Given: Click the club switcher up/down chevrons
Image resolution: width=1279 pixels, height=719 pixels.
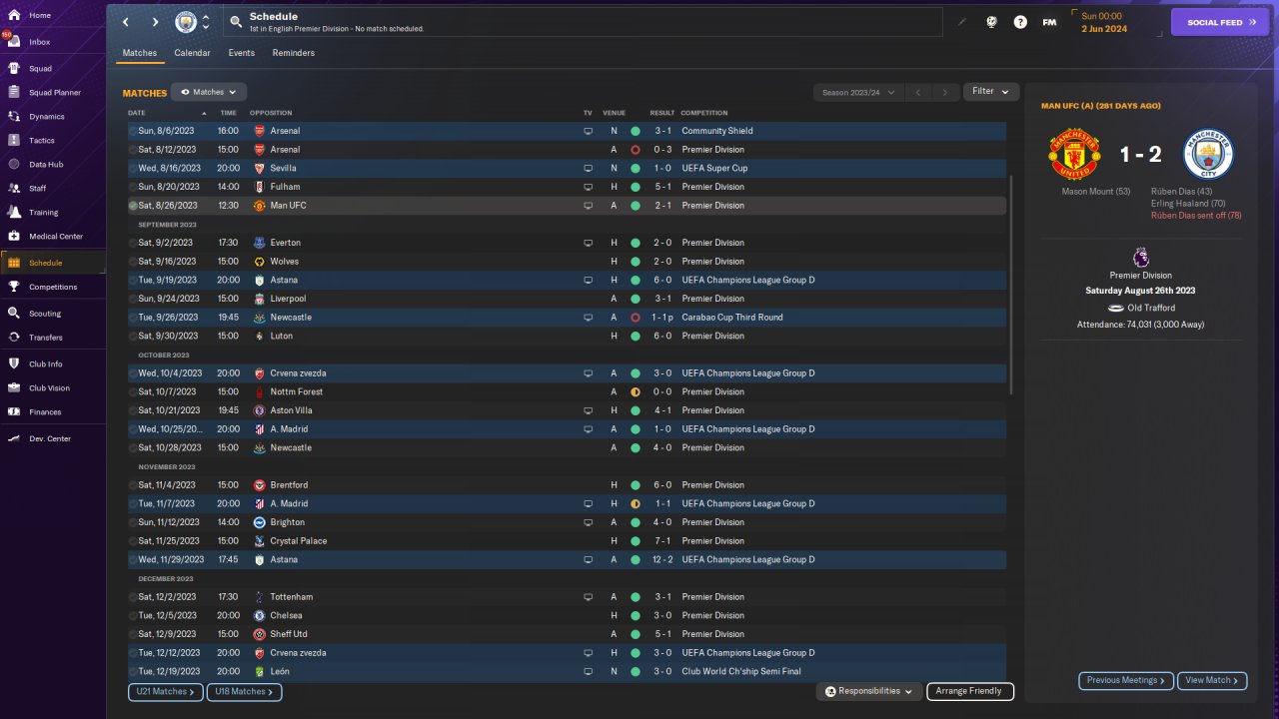Looking at the screenshot, I should pyautogui.click(x=206, y=22).
